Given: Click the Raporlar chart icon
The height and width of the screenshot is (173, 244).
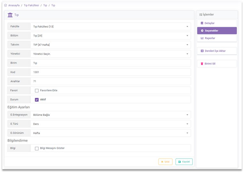Looking at the screenshot, I should point(202,38).
